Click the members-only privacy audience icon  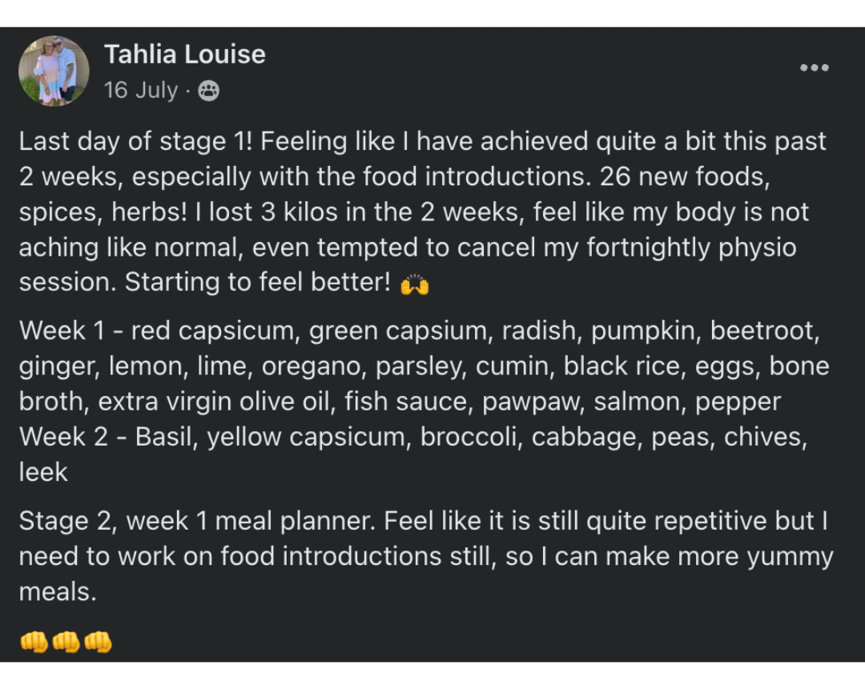(208, 91)
